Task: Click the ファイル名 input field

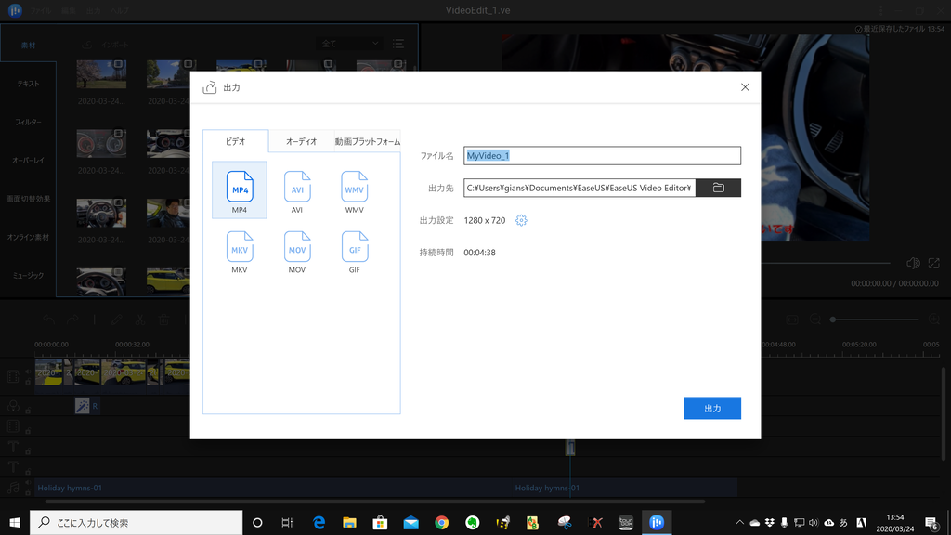Action: tap(602, 156)
